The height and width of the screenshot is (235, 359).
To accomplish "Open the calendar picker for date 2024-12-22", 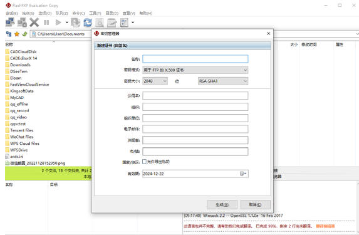I will (x=243, y=174).
